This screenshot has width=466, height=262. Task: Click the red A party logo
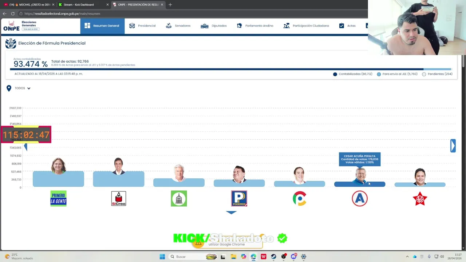(x=360, y=199)
